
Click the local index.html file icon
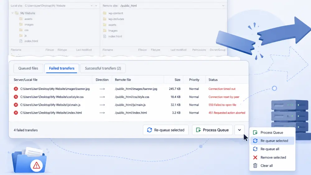pyautogui.click(x=21, y=41)
